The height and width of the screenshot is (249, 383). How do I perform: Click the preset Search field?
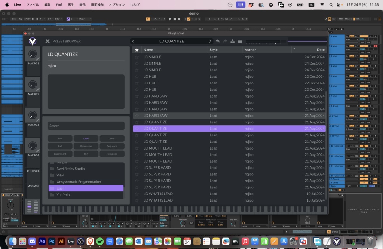pyautogui.click(x=86, y=126)
